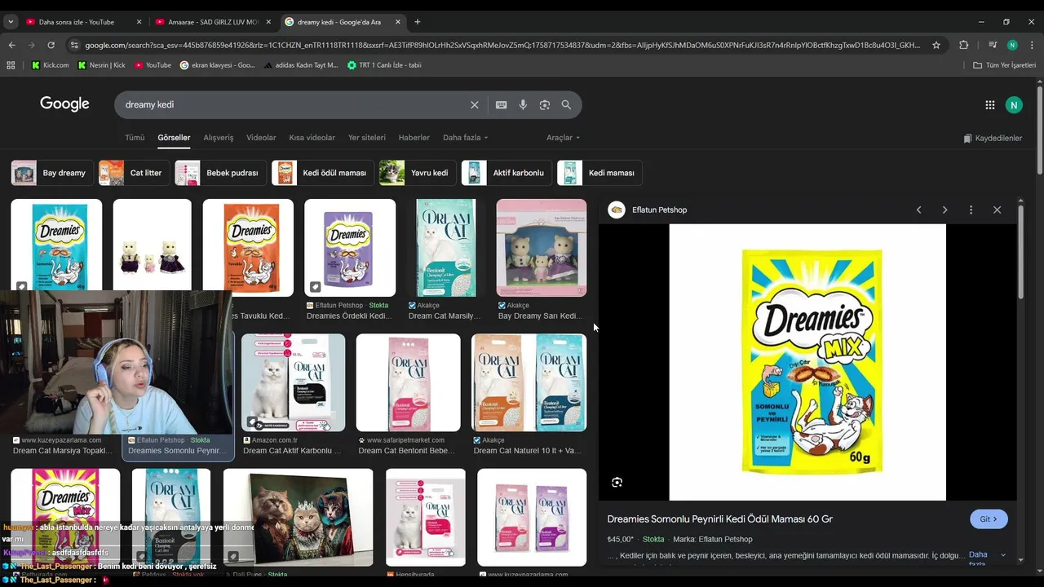Viewport: 1044px width, 587px height.
Task: Open the YouTube bookmark
Action: tap(153, 65)
